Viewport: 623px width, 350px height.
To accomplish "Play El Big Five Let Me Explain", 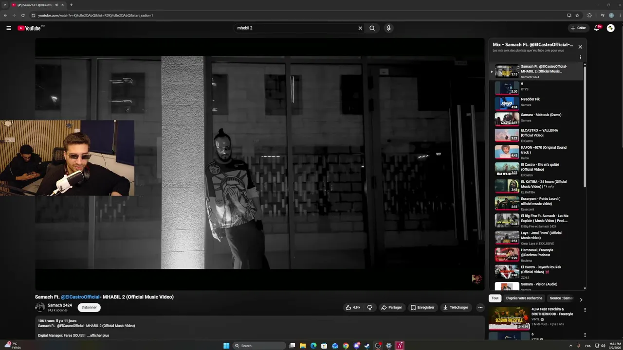I will coord(536,220).
